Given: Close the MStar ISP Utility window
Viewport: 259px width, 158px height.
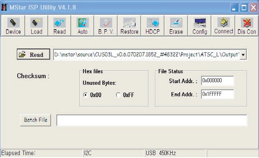Looking at the screenshot, I should coord(254,7).
